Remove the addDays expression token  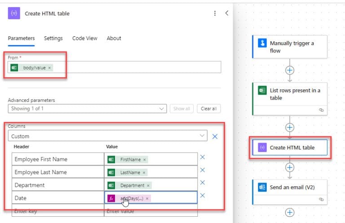pos(147,198)
